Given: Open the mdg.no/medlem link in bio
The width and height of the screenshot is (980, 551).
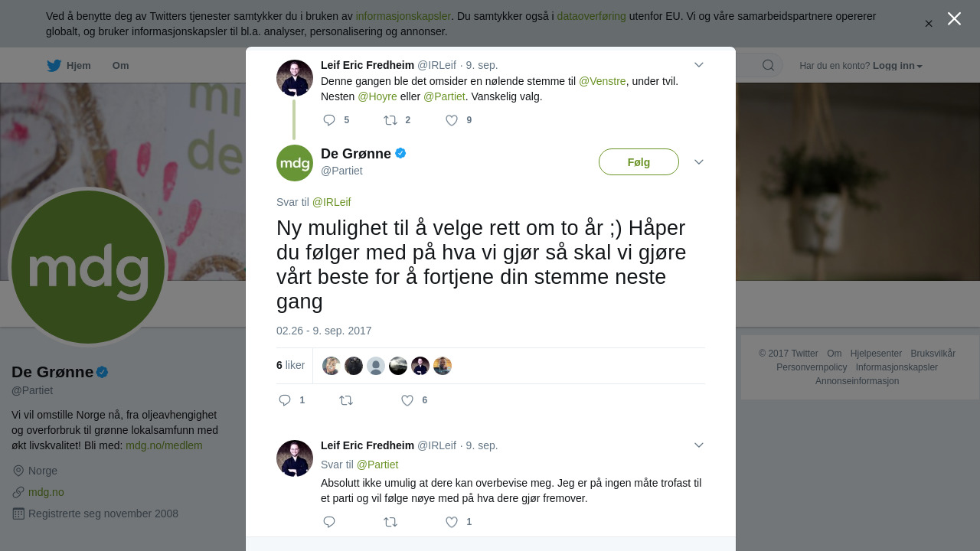Looking at the screenshot, I should click(x=164, y=445).
